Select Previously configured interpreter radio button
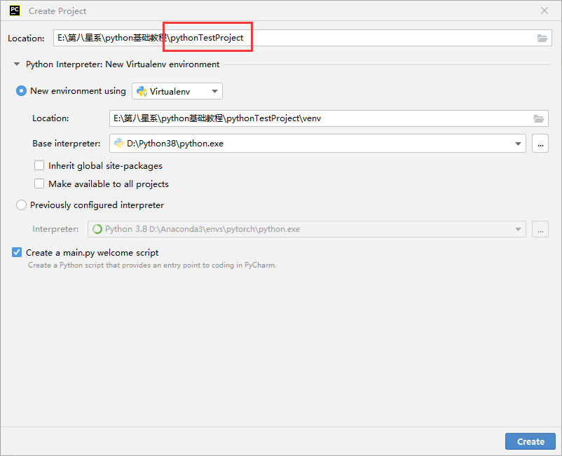562x456 pixels. coord(21,205)
